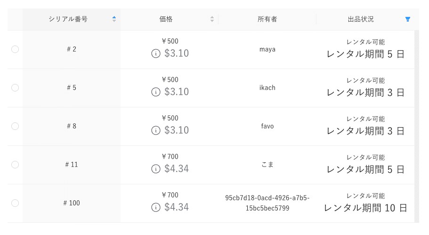Click レンタル期間 3 日 in ikach's row
The width and height of the screenshot is (429, 235).
click(x=365, y=93)
